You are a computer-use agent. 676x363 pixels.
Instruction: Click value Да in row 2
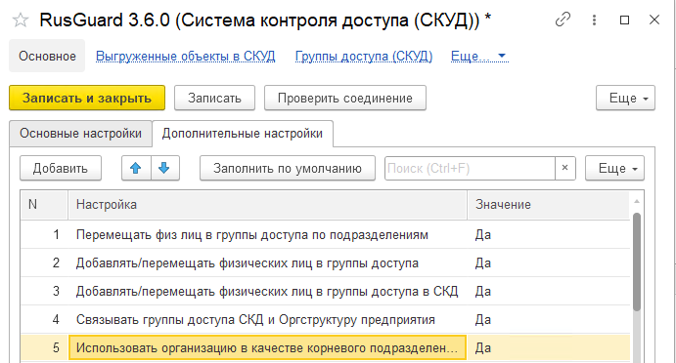(483, 263)
